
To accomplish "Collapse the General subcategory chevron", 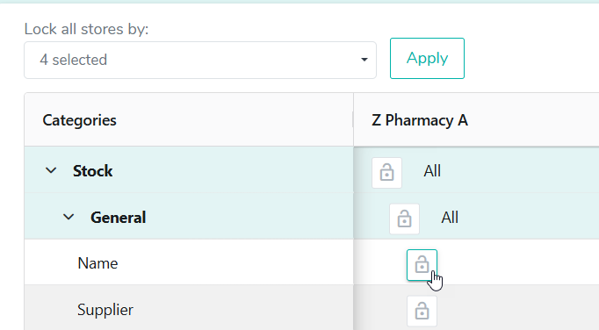I will pos(69,217).
